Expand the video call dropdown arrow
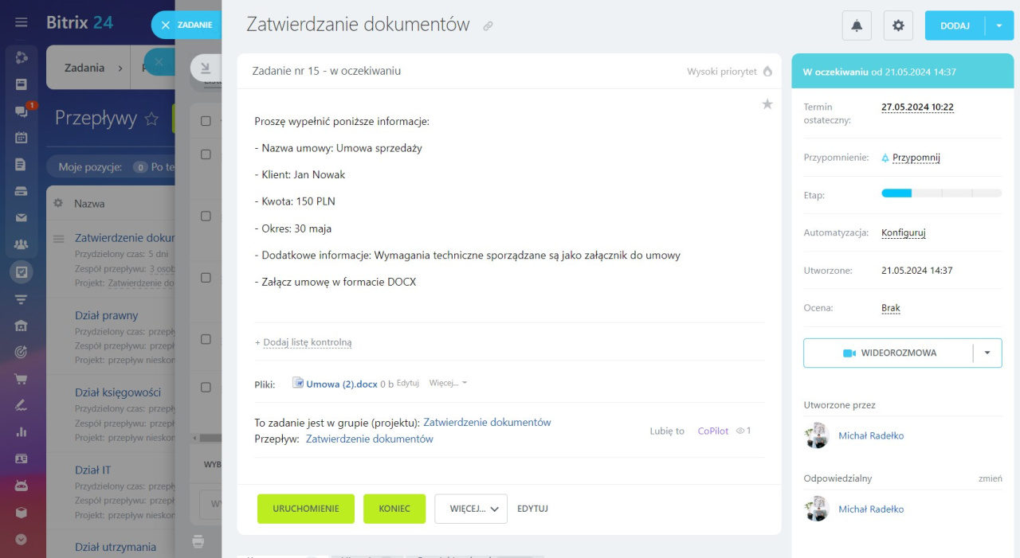This screenshot has height=558, width=1020. [x=987, y=353]
